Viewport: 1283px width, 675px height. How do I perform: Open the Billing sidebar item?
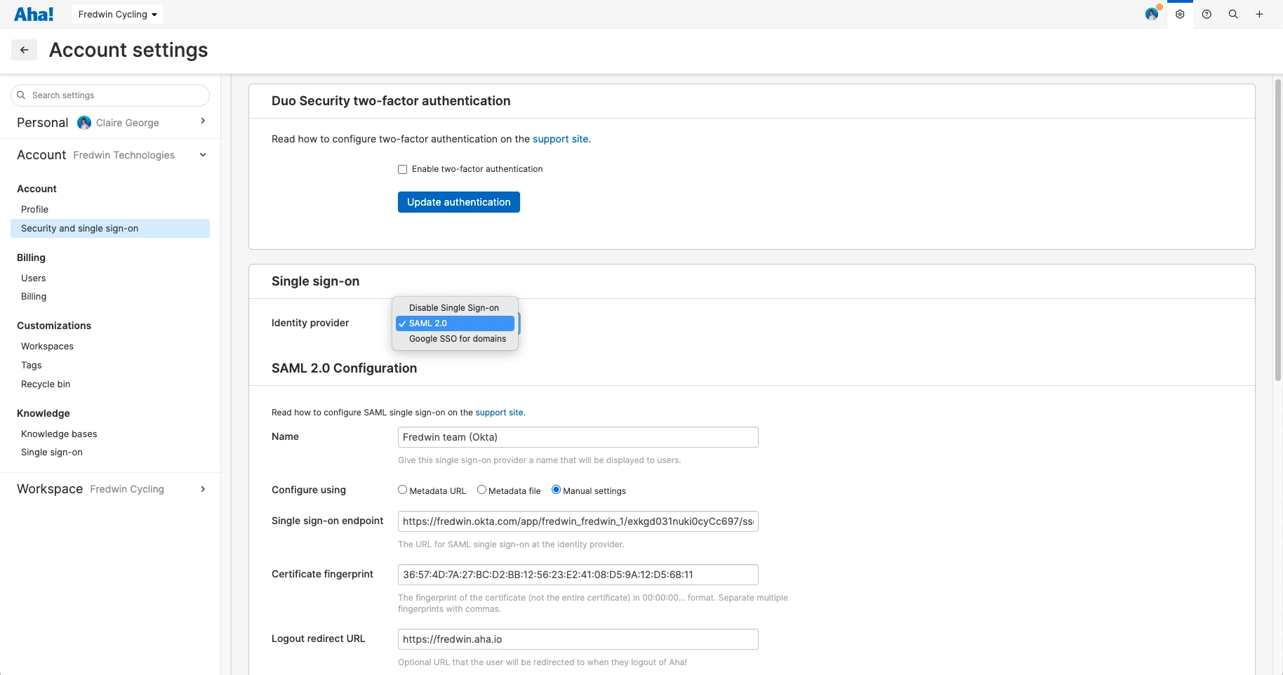pos(34,296)
